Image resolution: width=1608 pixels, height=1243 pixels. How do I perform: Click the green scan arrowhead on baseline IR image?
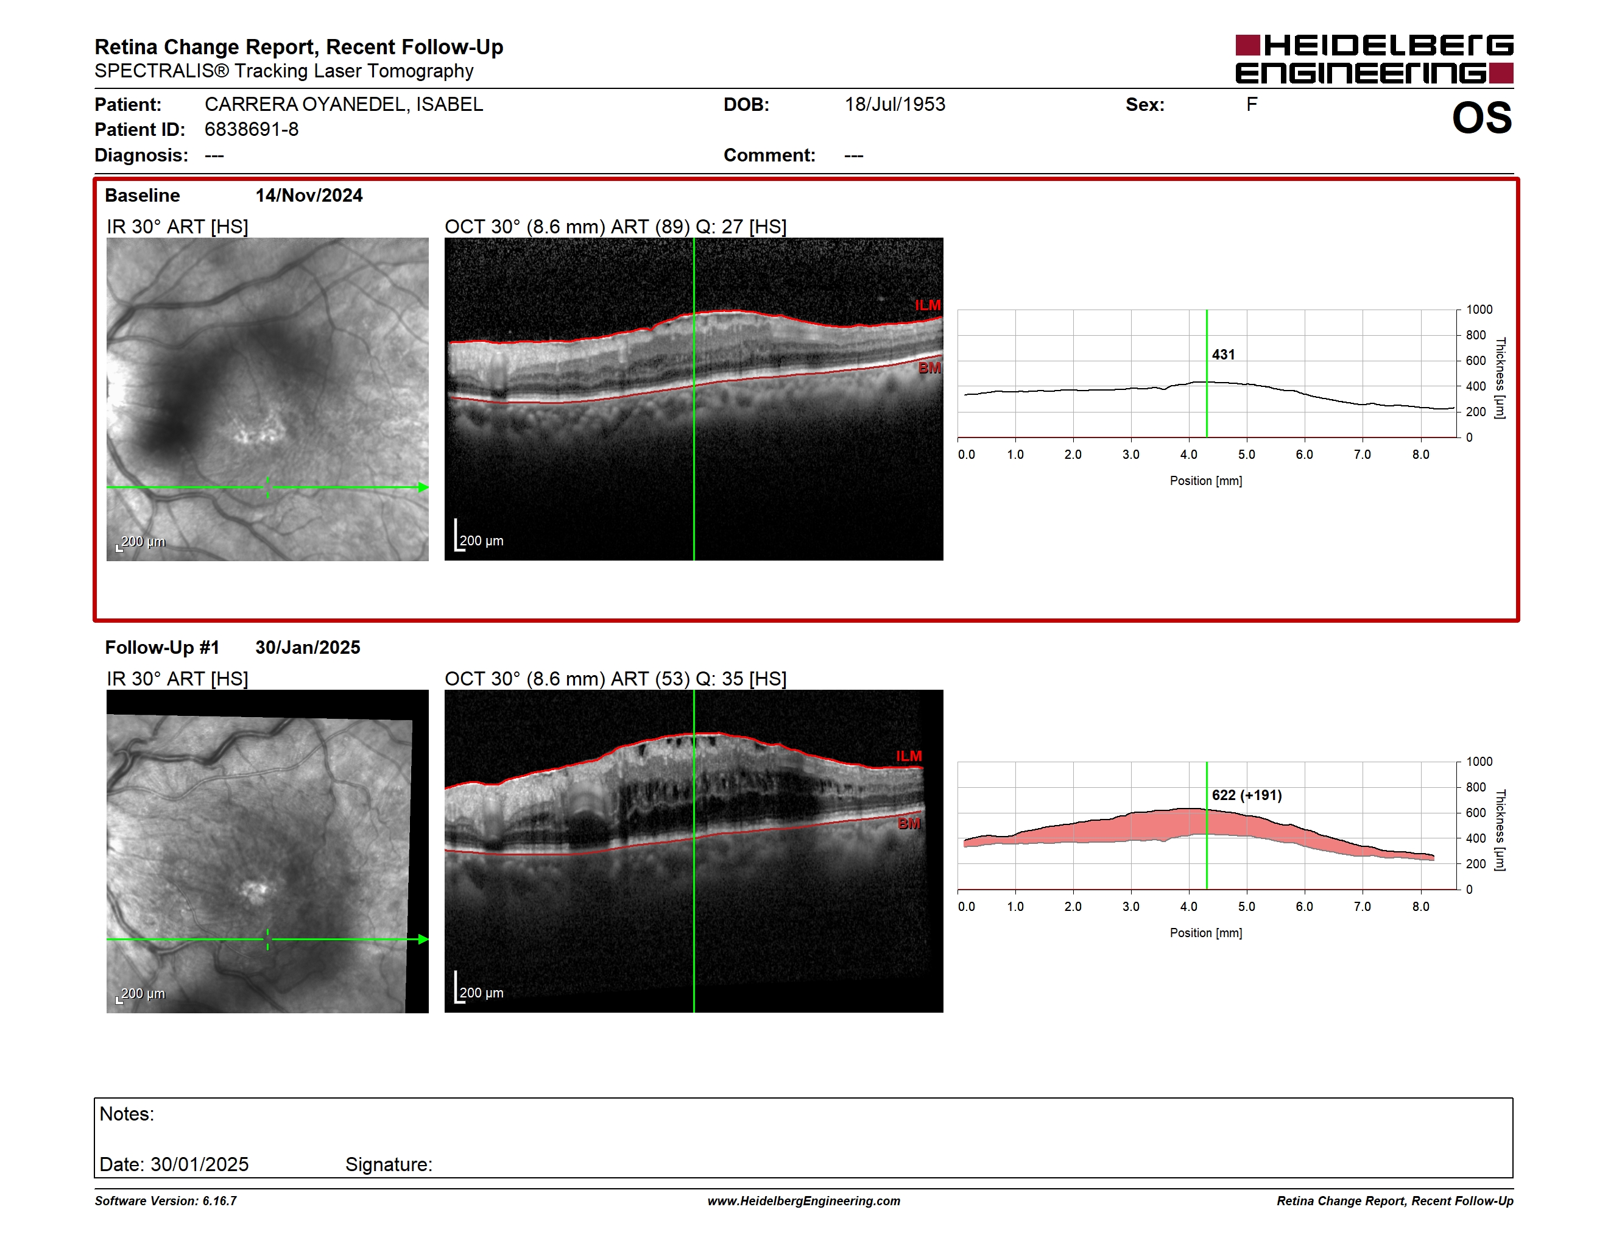[x=423, y=487]
